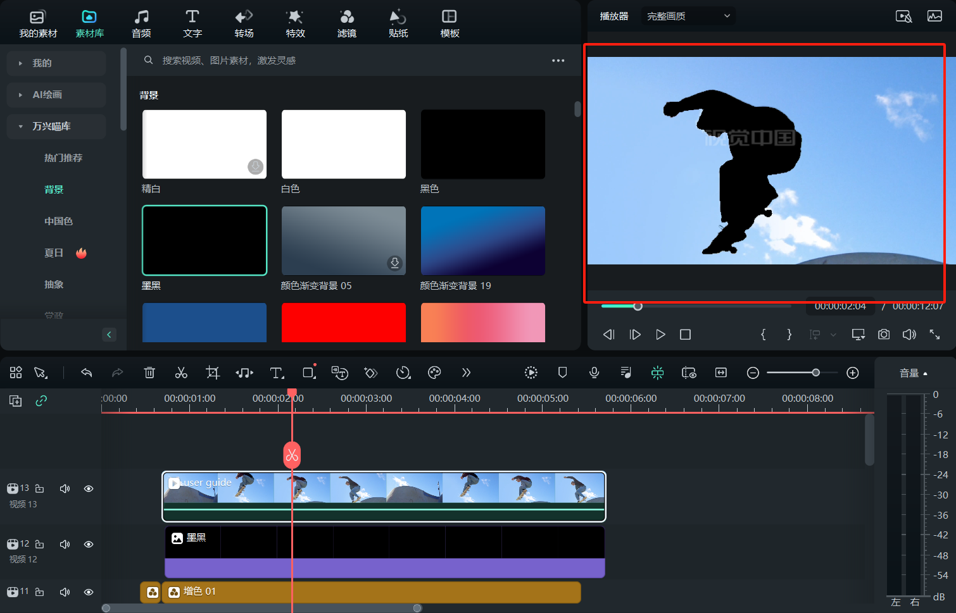Click the undo arrow icon
This screenshot has height=613, width=956.
tap(87, 373)
